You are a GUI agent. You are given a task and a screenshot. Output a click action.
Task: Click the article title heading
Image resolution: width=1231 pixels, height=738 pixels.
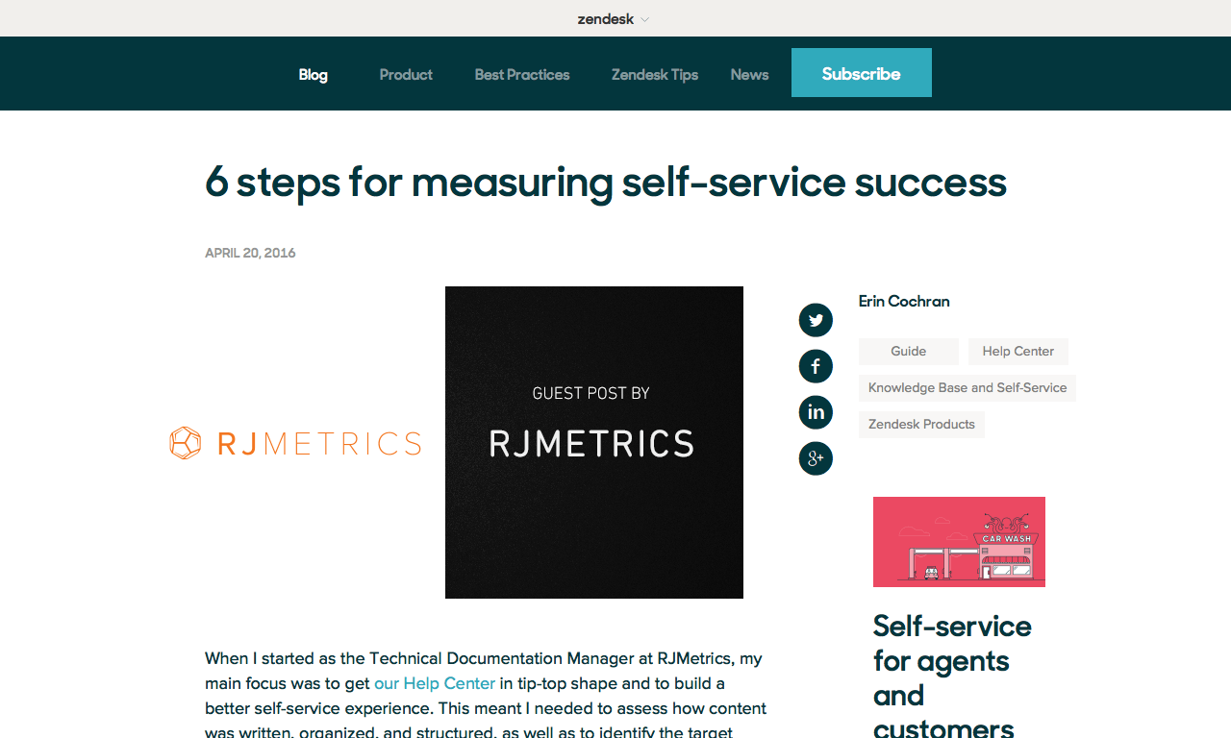coord(606,182)
